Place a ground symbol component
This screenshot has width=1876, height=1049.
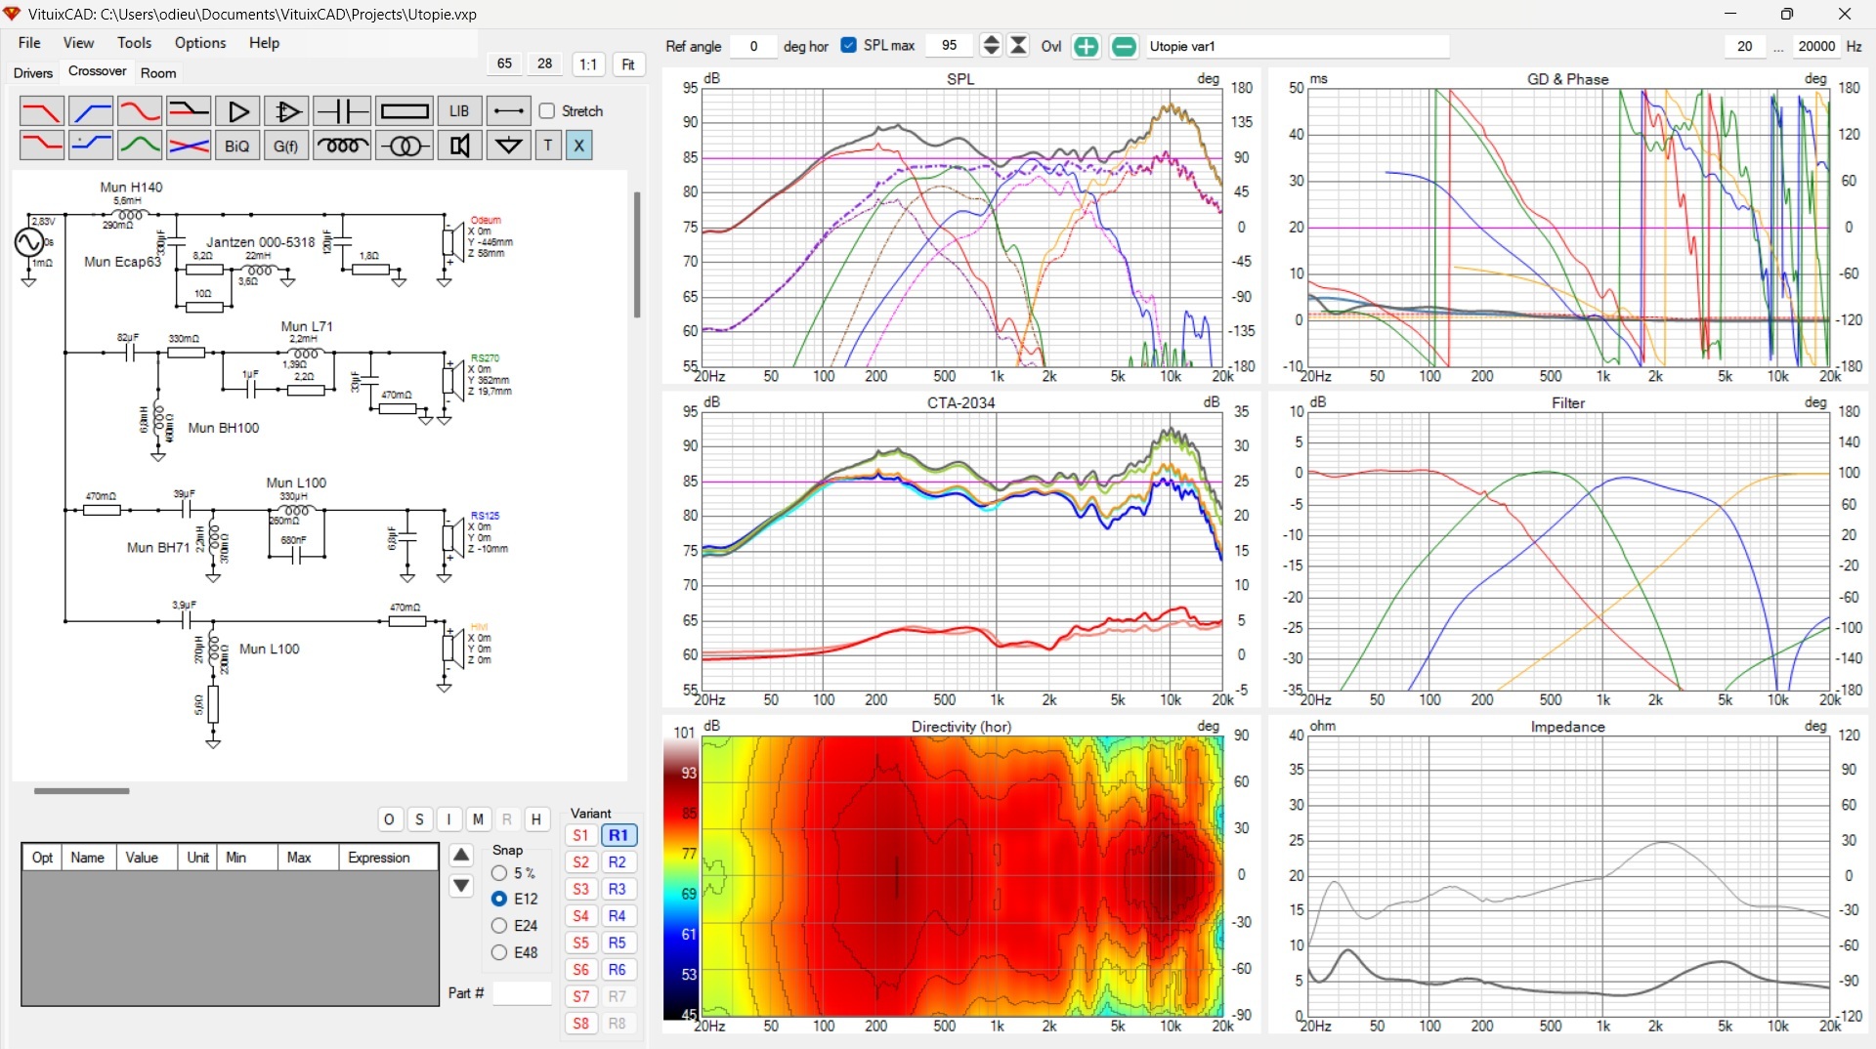tap(508, 146)
